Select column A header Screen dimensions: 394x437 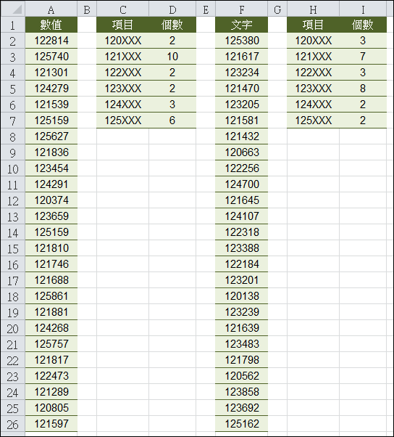(x=51, y=9)
